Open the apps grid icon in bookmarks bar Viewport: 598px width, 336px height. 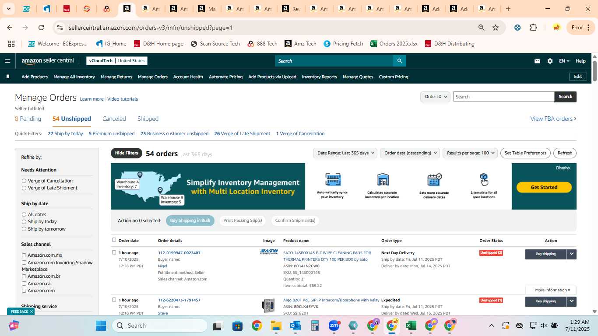11,44
